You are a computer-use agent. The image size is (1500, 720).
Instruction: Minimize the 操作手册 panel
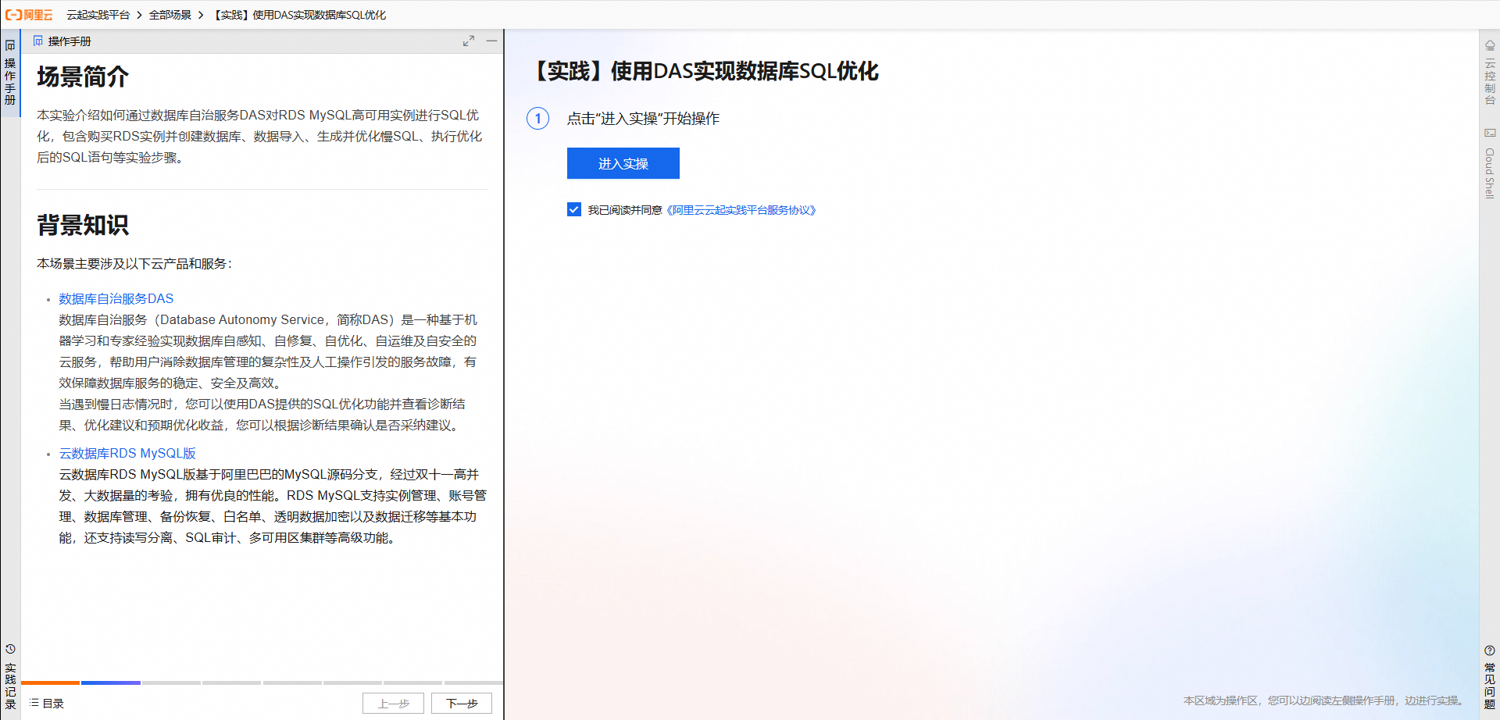tap(491, 41)
